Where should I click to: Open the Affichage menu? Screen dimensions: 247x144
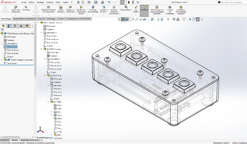[40, 2]
